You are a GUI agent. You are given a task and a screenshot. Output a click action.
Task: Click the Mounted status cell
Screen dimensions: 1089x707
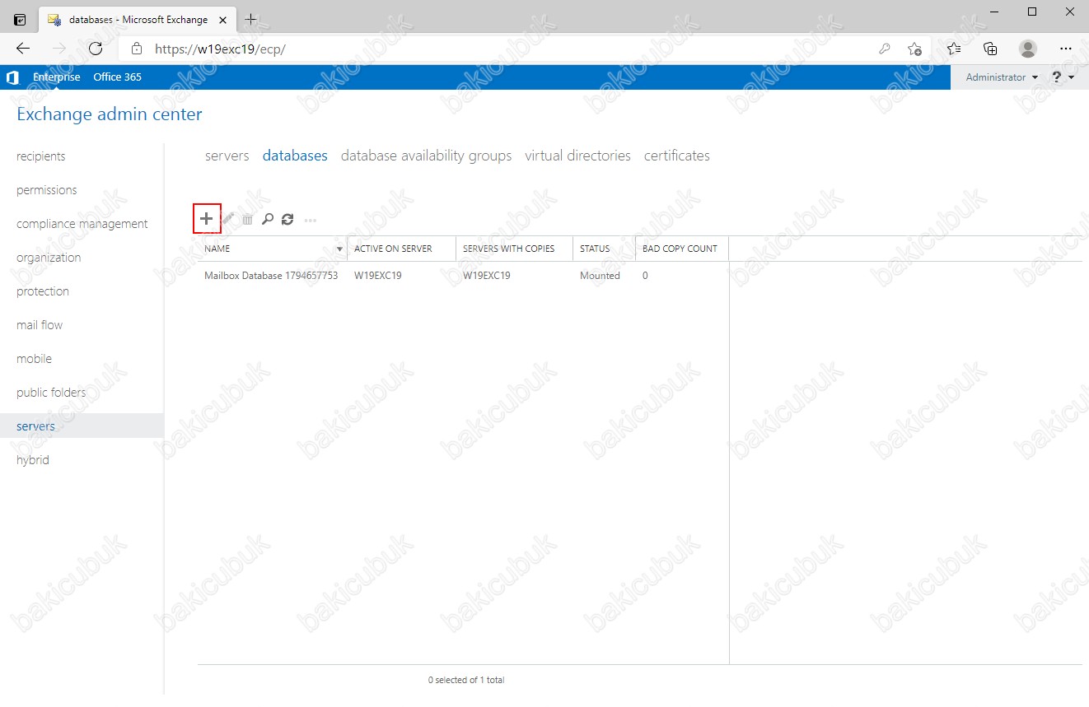pos(600,276)
